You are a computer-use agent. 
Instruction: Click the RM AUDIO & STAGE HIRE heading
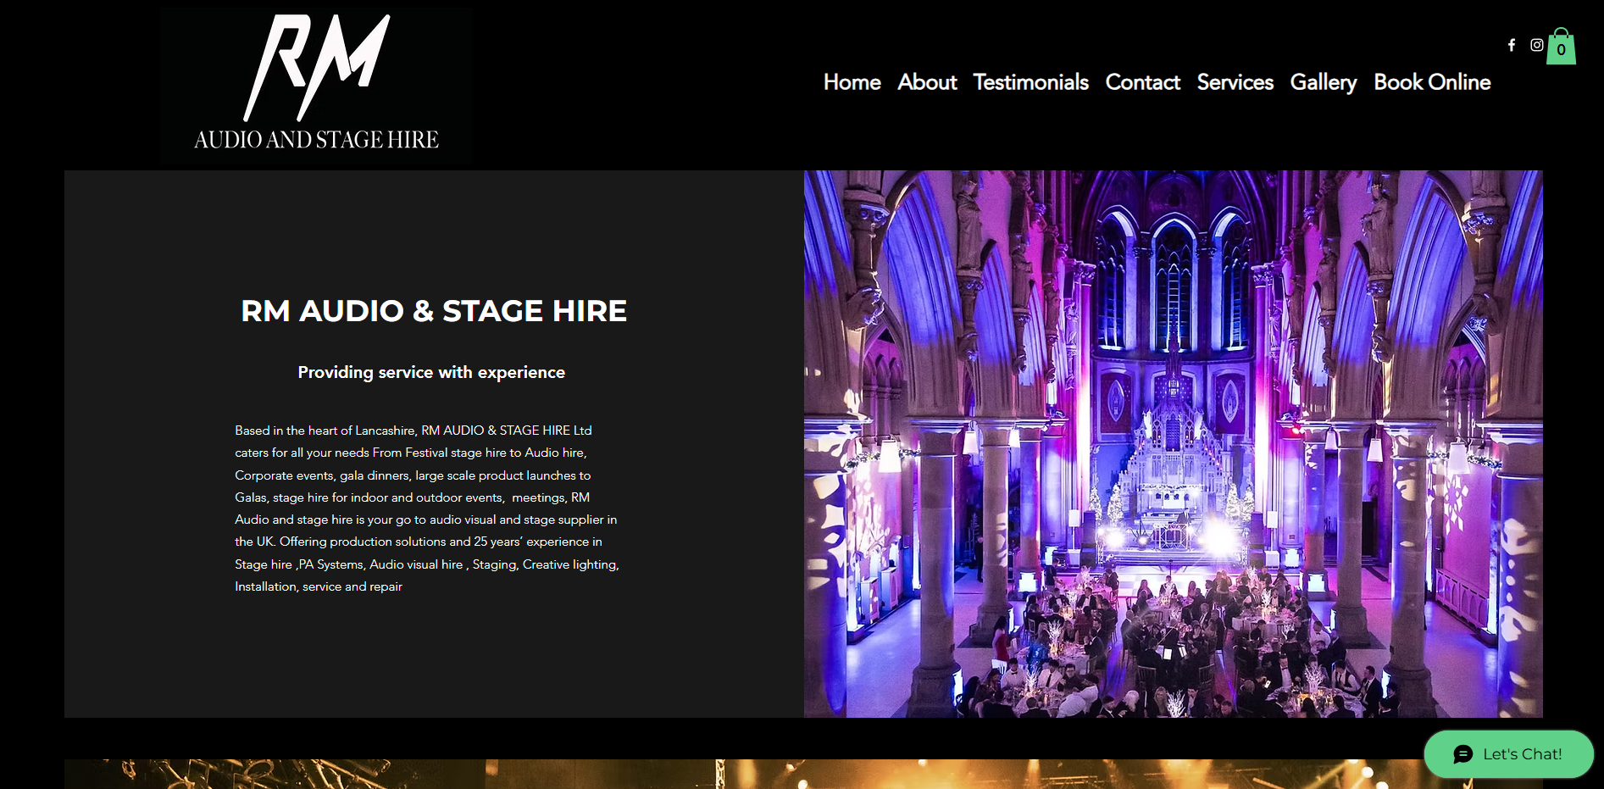pos(434,311)
